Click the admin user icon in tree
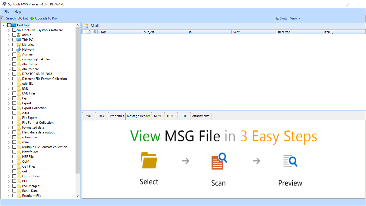The image size is (366, 206). tap(19, 35)
